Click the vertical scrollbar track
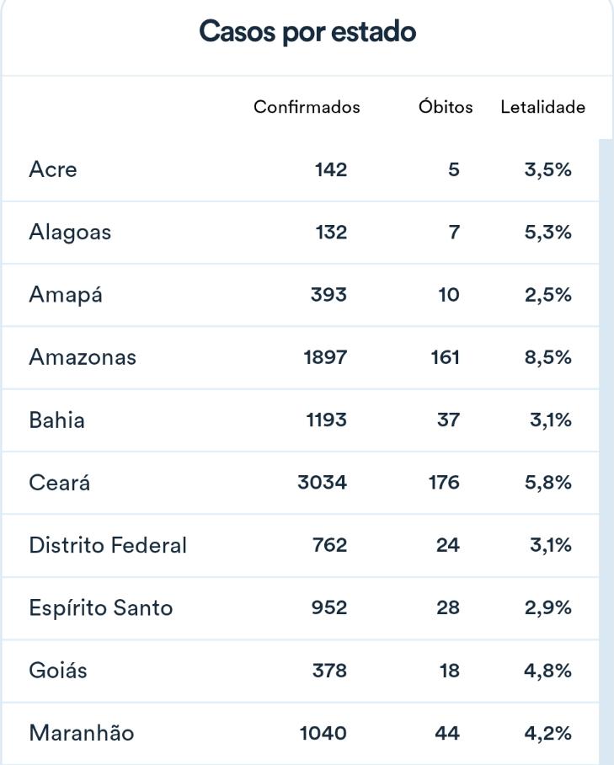 [x=606, y=452]
